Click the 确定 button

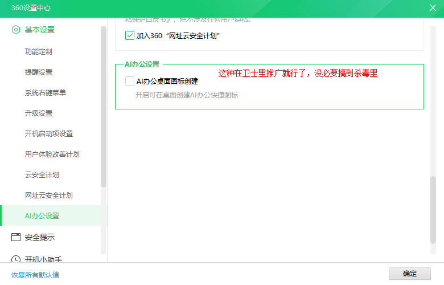point(409,274)
